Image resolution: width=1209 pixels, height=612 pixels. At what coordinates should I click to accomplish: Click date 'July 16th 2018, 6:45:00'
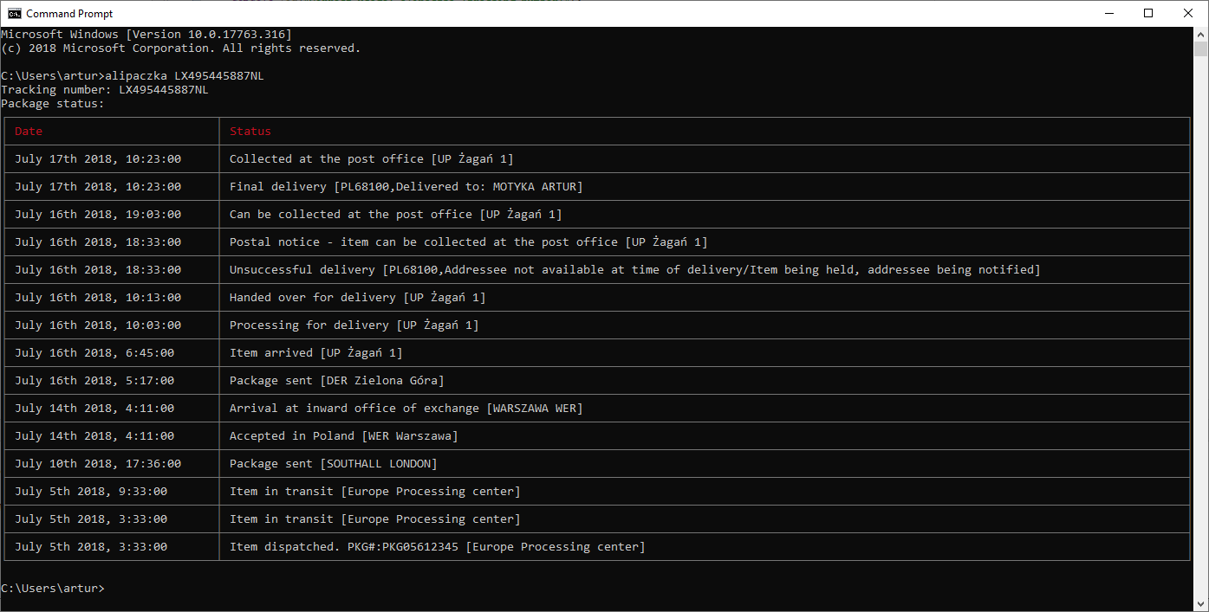(x=94, y=353)
